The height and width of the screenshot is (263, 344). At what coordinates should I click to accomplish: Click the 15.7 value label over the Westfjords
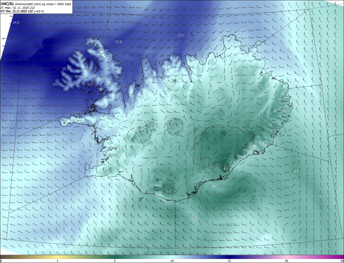66,69
